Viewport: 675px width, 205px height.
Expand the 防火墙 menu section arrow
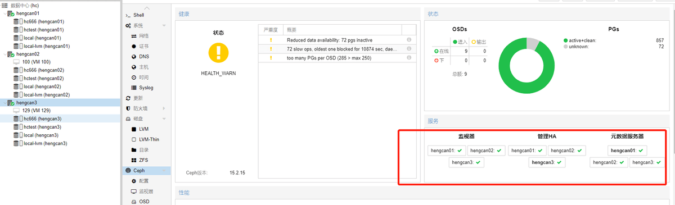(164, 108)
